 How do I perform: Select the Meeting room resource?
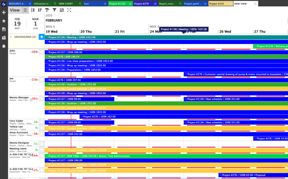[18, 148]
